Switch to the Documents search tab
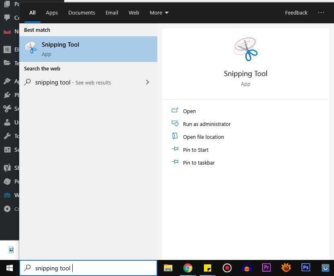 [x=81, y=12]
